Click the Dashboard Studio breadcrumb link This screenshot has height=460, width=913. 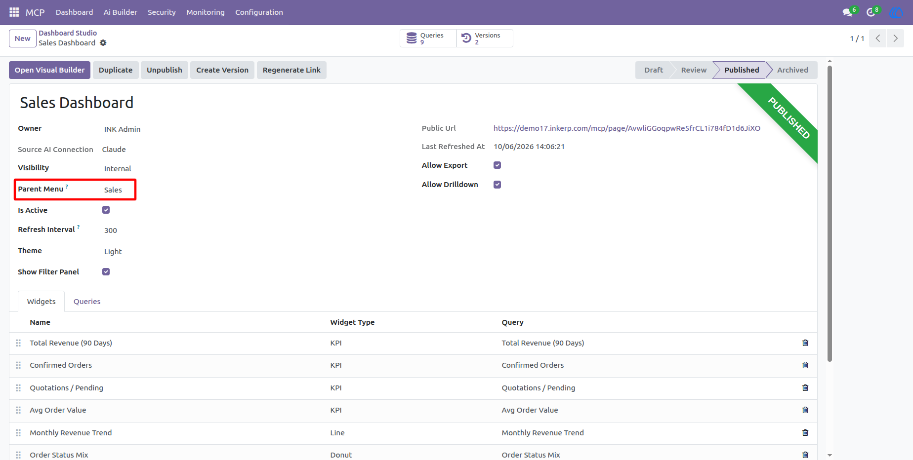pyautogui.click(x=68, y=33)
